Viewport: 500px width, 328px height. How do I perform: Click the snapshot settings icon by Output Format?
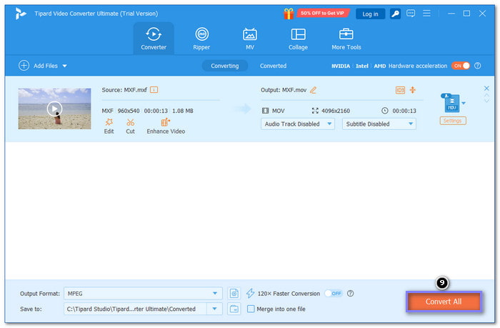(234, 293)
